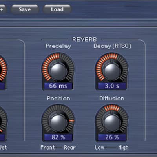Click the 26 % diffusion value field
This screenshot has width=157, height=157.
(112, 137)
